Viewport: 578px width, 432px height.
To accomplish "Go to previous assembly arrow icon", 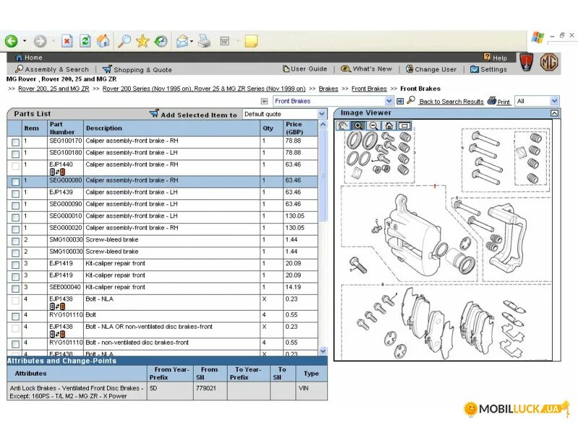I will click(264, 101).
